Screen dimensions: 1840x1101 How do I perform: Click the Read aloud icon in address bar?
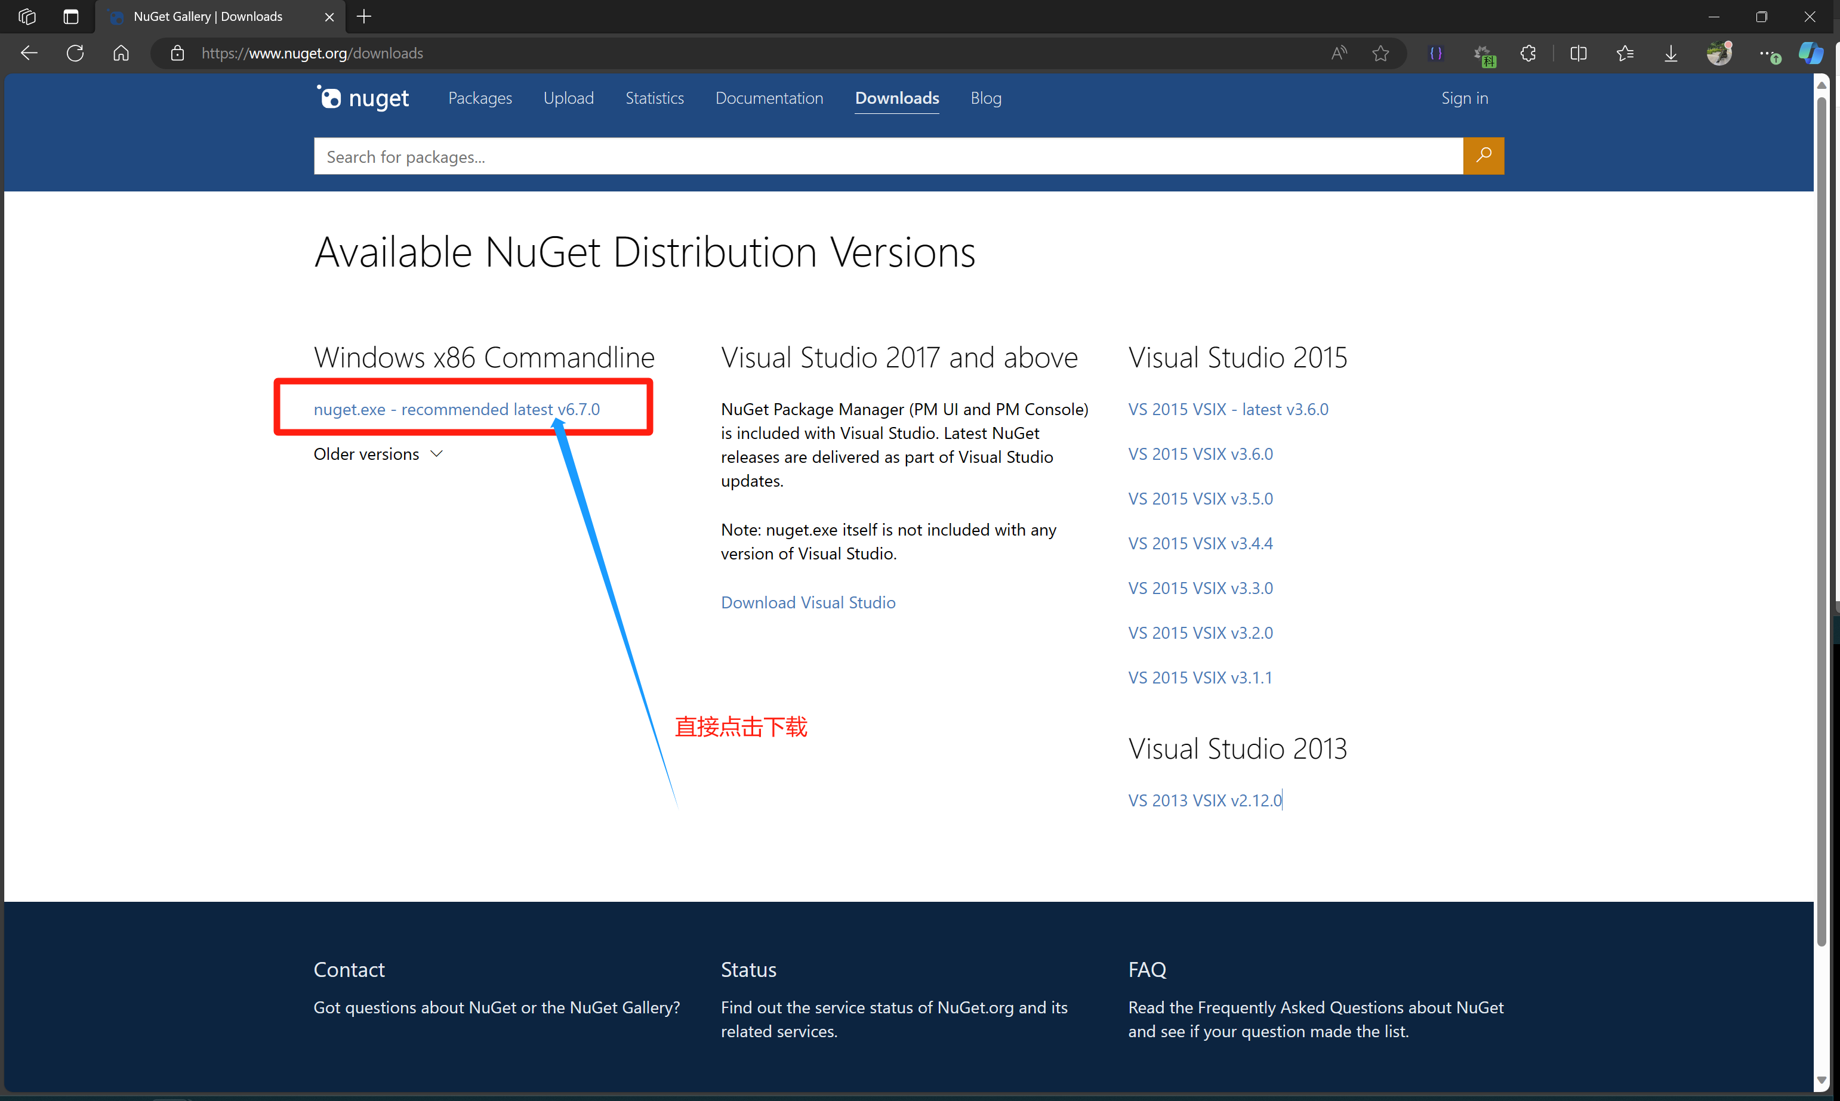[x=1338, y=54]
